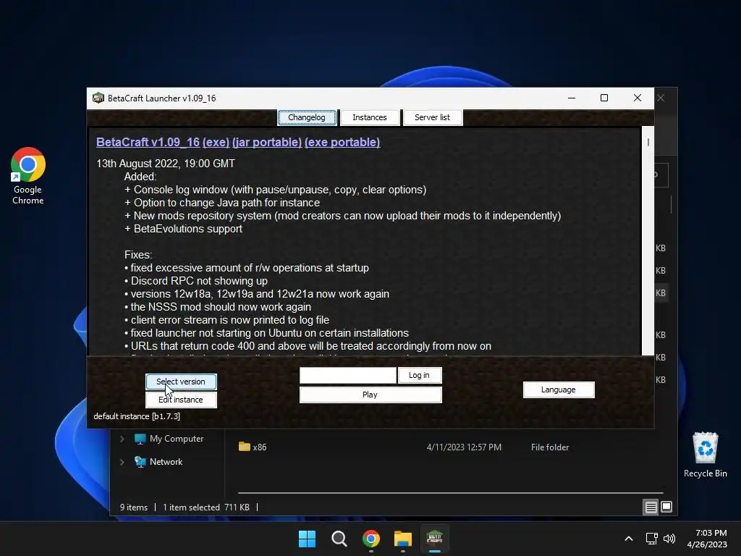741x556 pixels.
Task: Select Network in navigation pane
Action: click(158, 462)
